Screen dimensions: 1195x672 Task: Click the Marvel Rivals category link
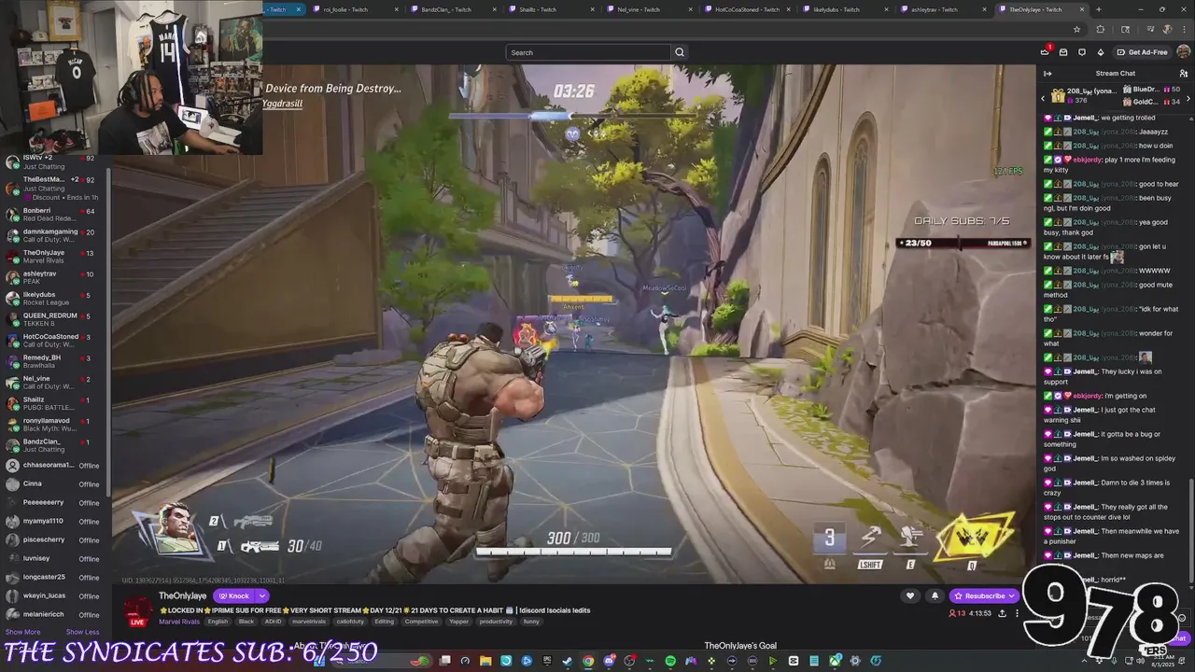(179, 622)
